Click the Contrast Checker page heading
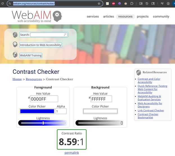Viewport: 175px width, 156px height. (36, 72)
